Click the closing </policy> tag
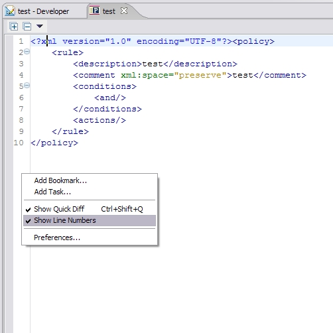The width and height of the screenshot is (333, 333). [54, 143]
